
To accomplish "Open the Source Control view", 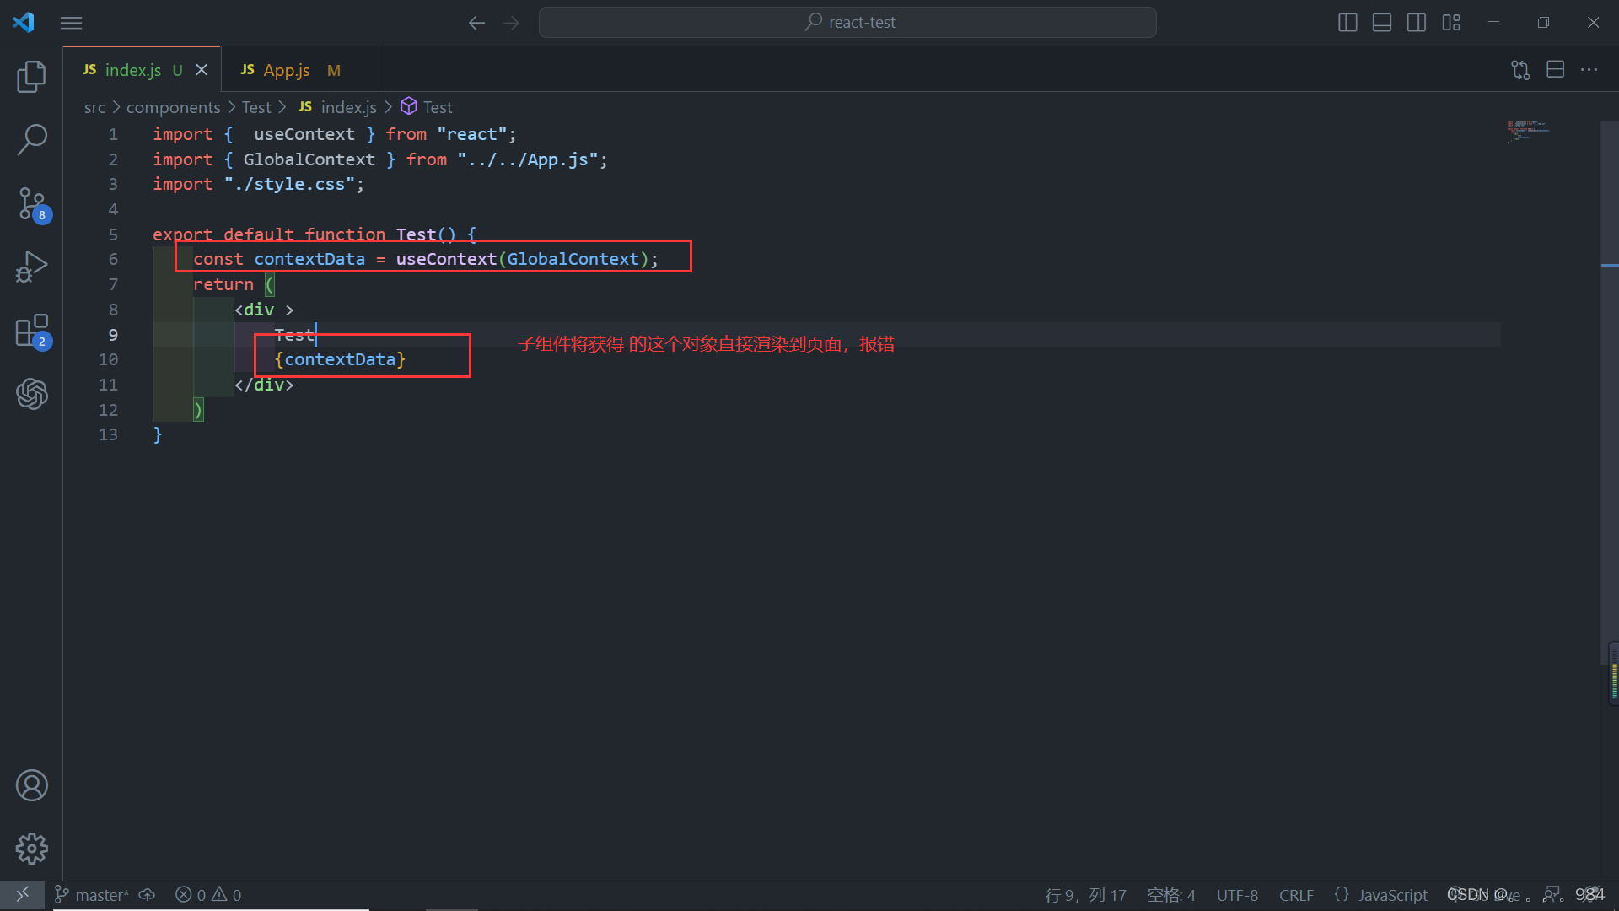I will (x=31, y=203).
